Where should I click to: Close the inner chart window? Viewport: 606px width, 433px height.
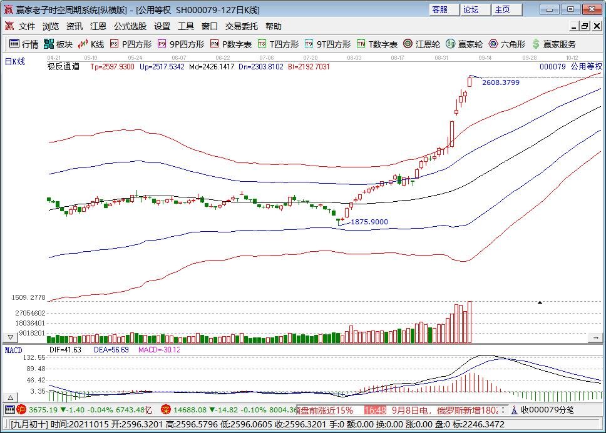click(597, 26)
